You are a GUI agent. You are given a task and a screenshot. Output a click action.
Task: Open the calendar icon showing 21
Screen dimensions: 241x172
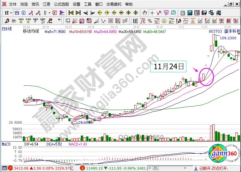click(182, 13)
